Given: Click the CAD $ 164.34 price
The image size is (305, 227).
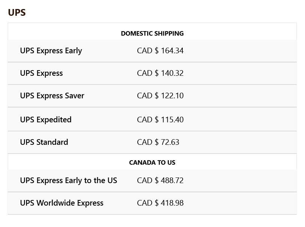Looking at the screenshot, I should tap(160, 51).
